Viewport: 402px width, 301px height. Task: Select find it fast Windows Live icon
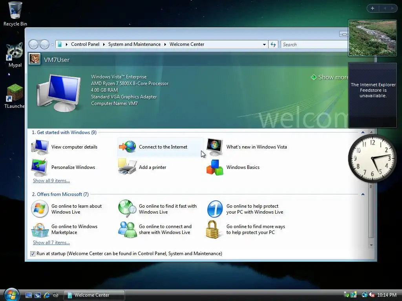click(127, 209)
